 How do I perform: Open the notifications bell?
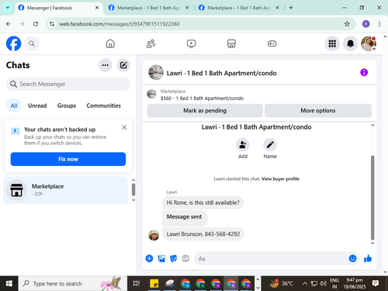[x=350, y=43]
